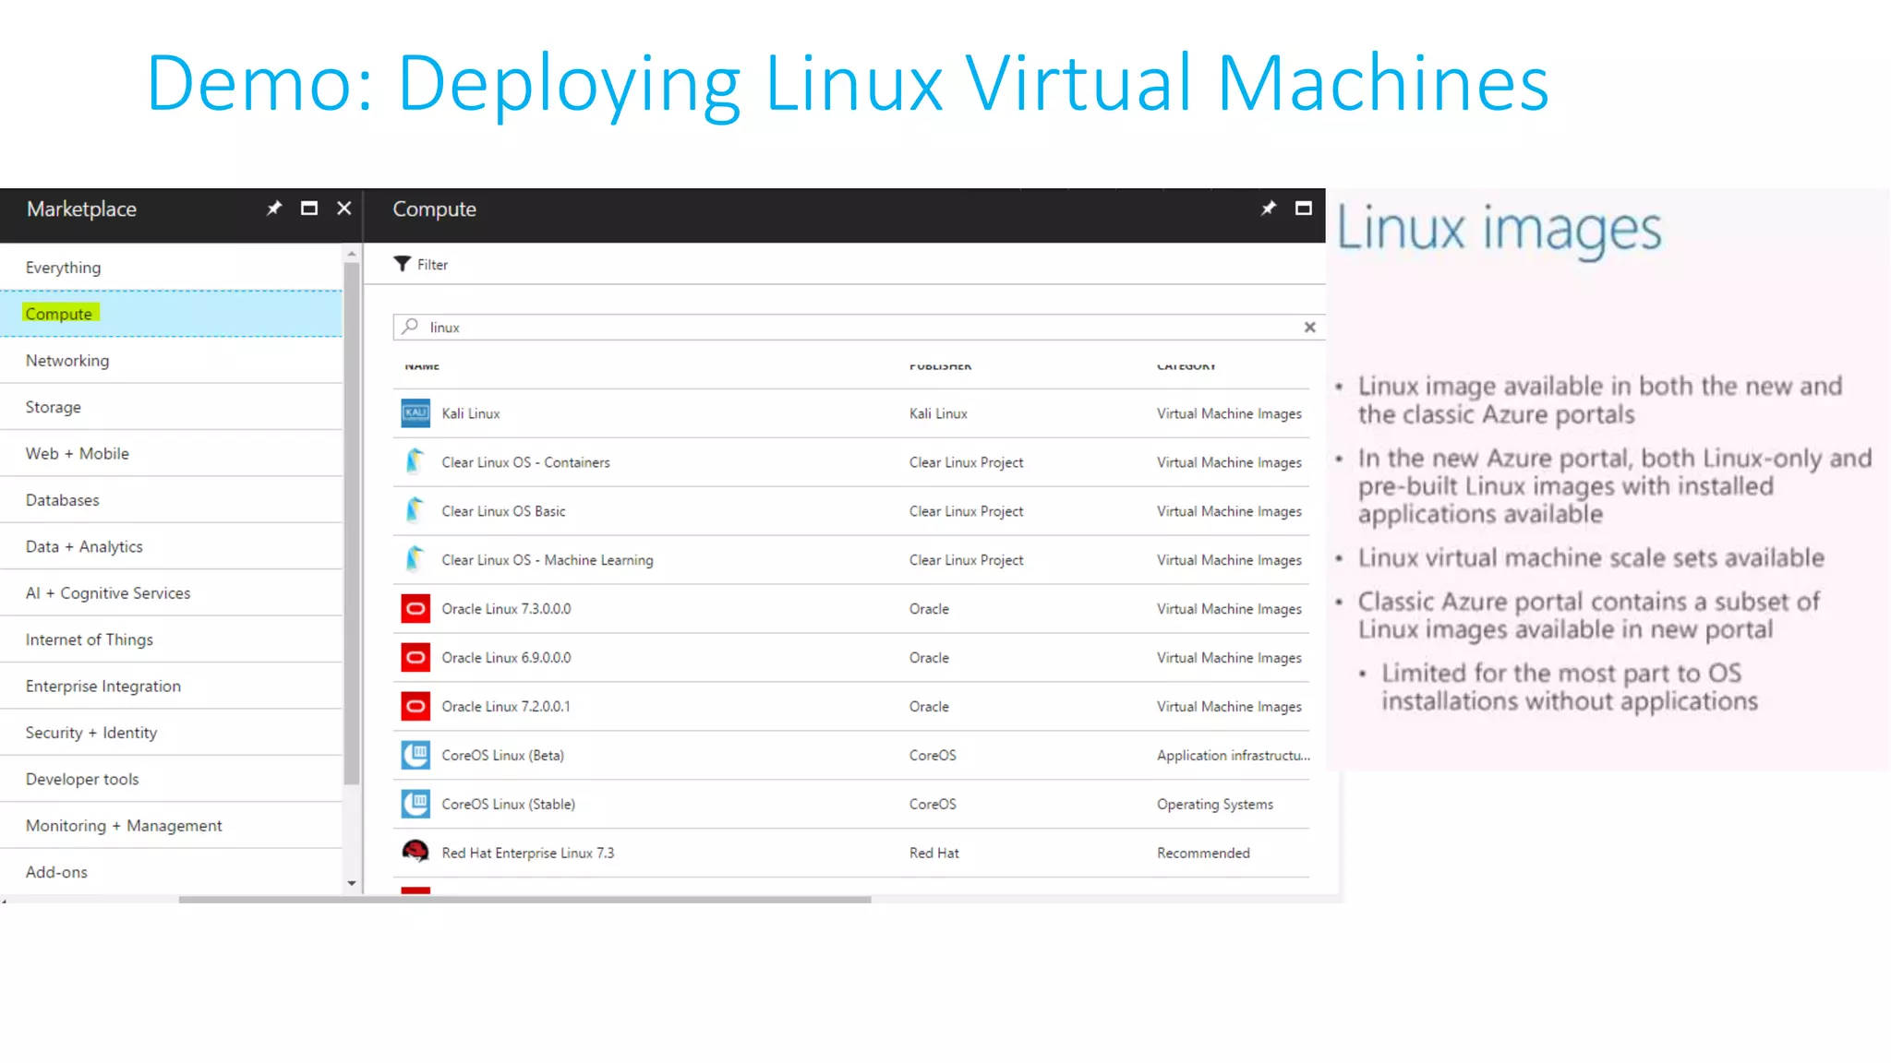Open the Kali Linux entry
This screenshot has width=1891, height=1063.
pyautogui.click(x=851, y=413)
